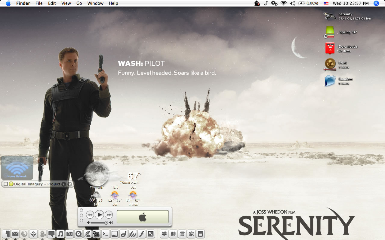This screenshot has height=240, width=385.
Task: Open Adium duck icon in Dock
Action: click(42, 234)
